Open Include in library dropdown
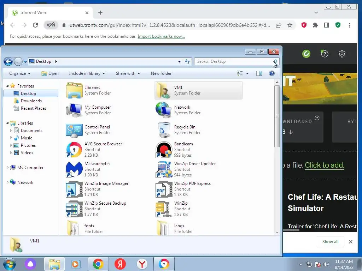Viewport: 362px width, 271px height. 87,73
